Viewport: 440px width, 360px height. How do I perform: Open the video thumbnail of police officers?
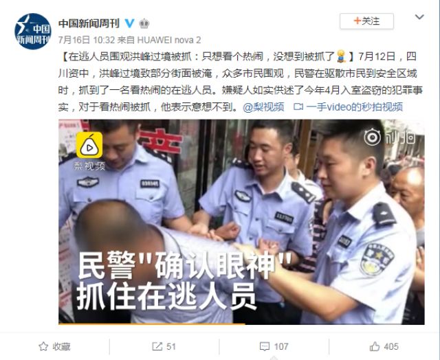click(x=241, y=222)
